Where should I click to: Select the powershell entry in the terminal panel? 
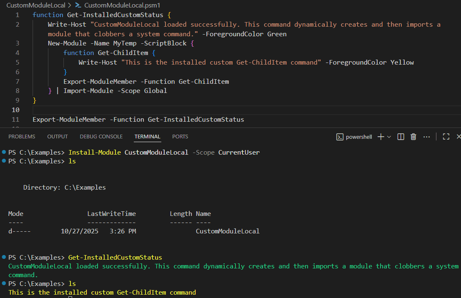pyautogui.click(x=359, y=136)
